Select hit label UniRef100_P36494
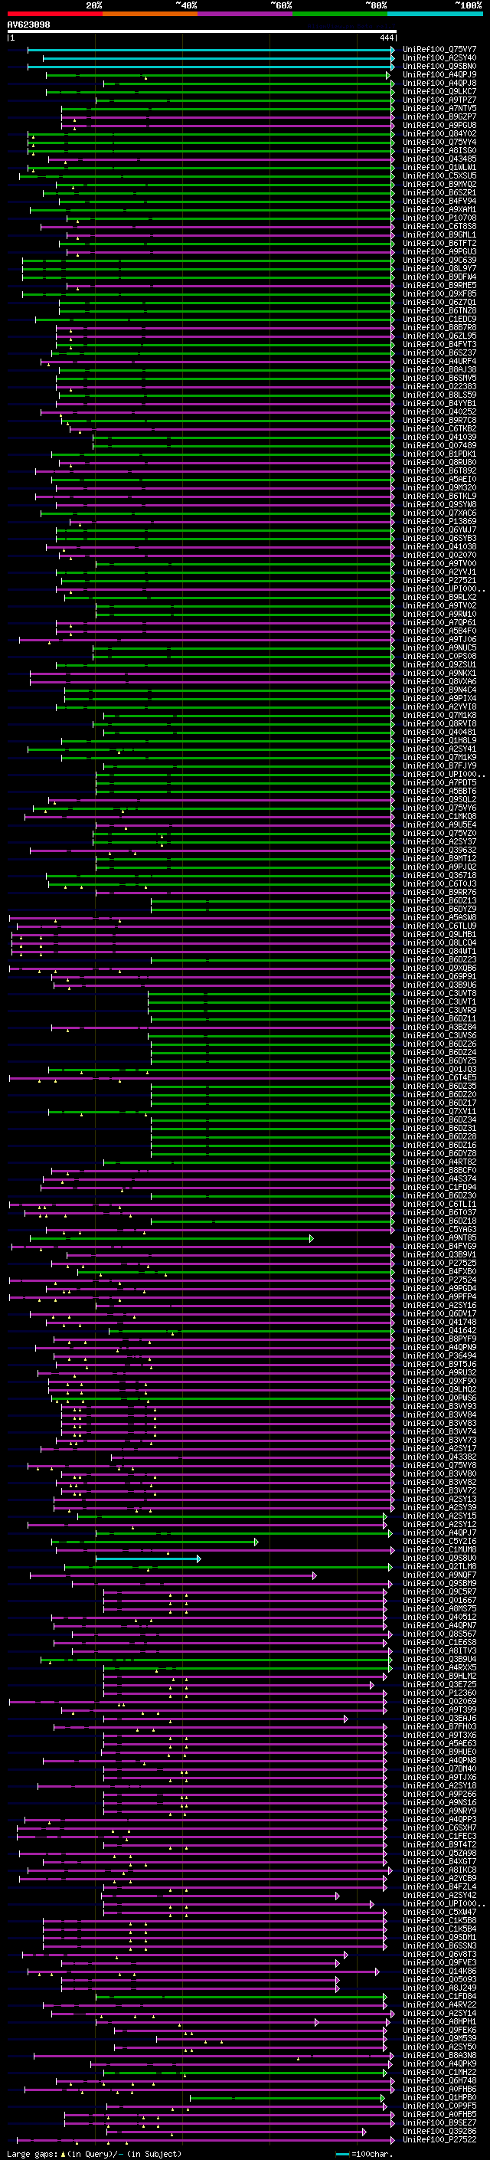Screen dimensions: 490x2160 pyautogui.click(x=439, y=1356)
